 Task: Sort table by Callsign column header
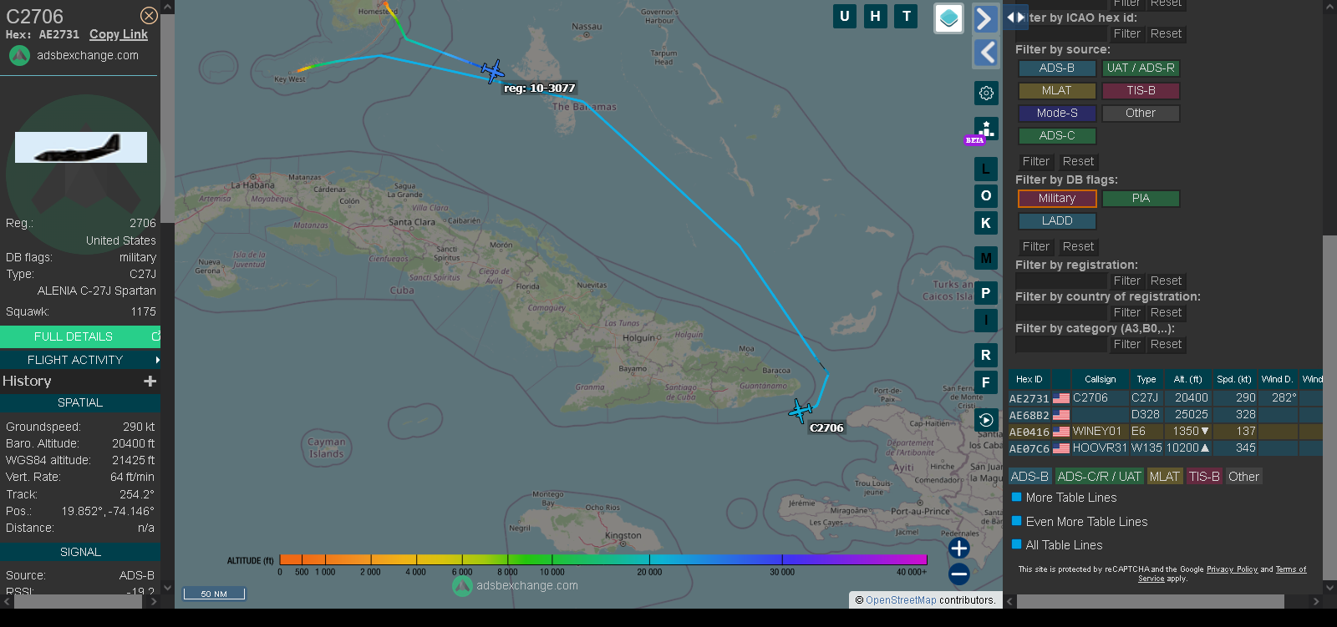coord(1100,379)
